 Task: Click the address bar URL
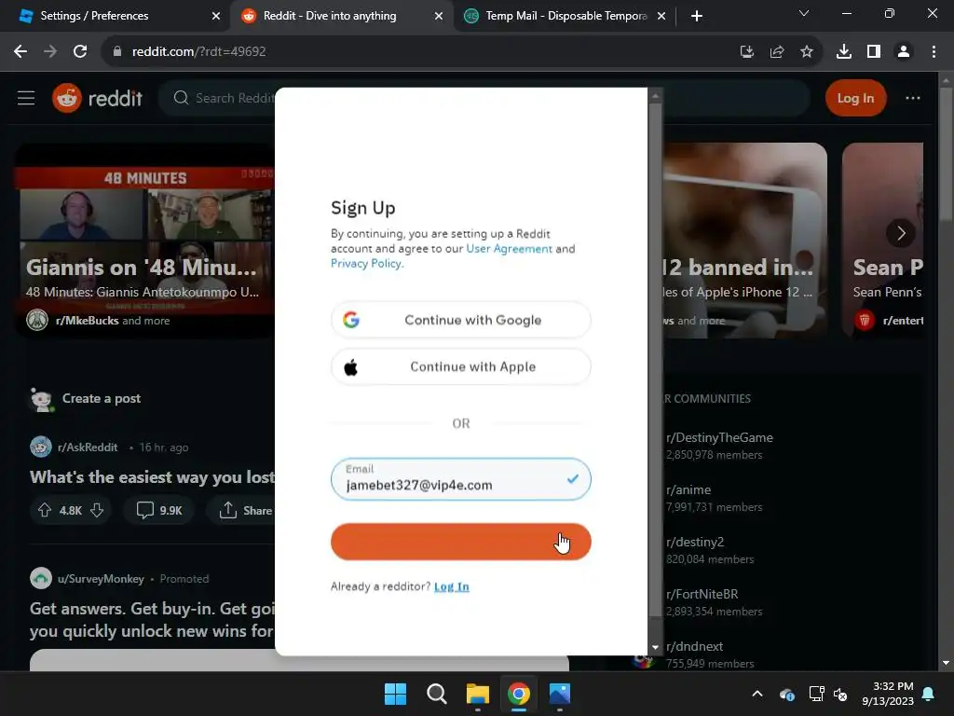click(x=199, y=52)
